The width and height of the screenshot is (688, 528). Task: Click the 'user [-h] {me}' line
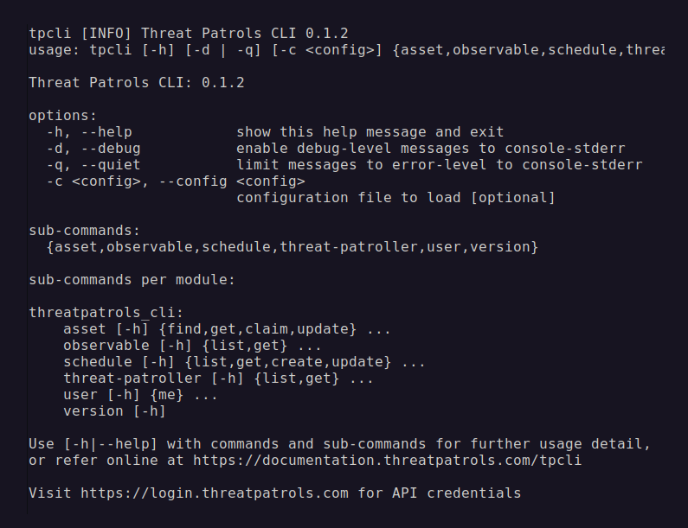coord(140,395)
